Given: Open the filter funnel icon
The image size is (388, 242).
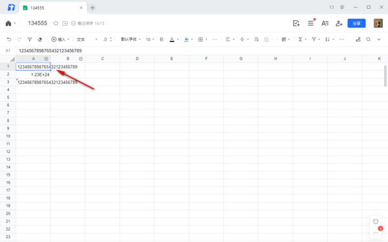Looking at the screenshot, I should [314, 39].
